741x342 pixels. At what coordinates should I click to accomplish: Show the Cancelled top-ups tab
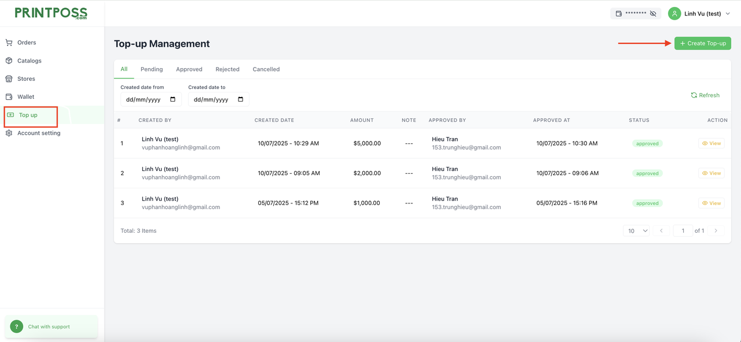[x=266, y=69]
